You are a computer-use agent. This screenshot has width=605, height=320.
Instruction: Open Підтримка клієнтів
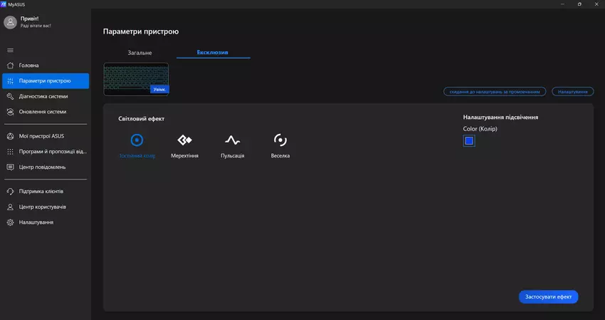tap(41, 192)
